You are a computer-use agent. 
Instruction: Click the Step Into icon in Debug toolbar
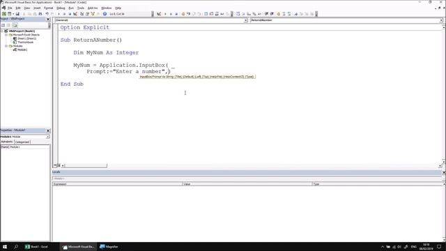click(188, 14)
